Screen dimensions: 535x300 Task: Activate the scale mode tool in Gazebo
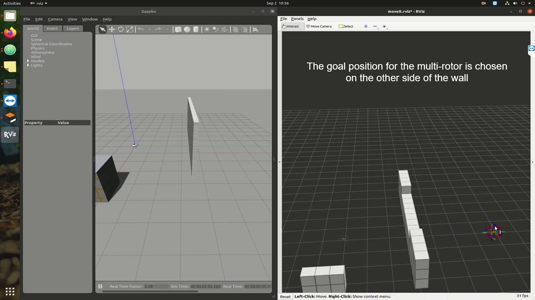point(130,29)
